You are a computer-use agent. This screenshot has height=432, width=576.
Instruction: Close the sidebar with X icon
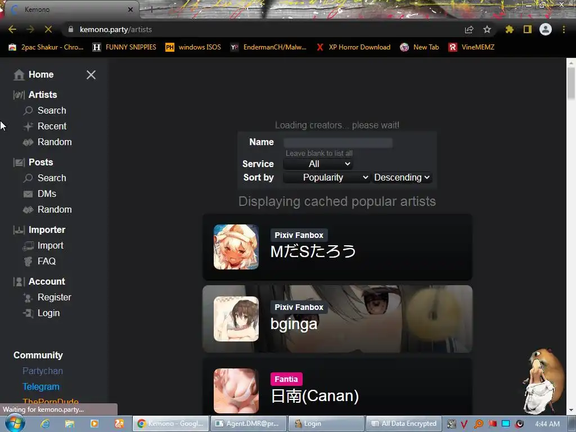point(91,75)
